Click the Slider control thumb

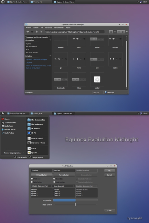(75, 204)
